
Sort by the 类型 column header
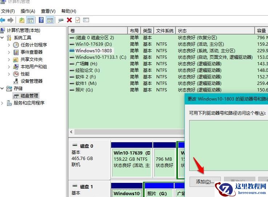pyautogui.click(x=147, y=31)
